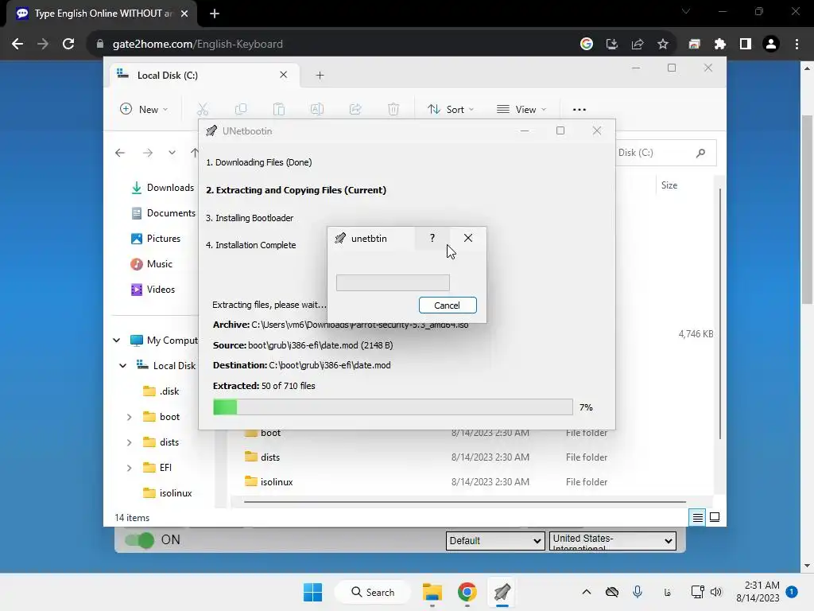814x611 pixels.
Task: Open the New menu in File Explorer
Action: [x=144, y=109]
